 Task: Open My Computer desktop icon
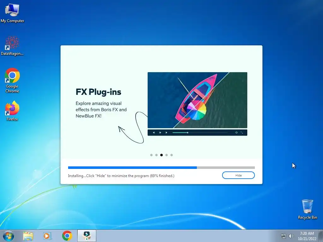[x=12, y=13]
